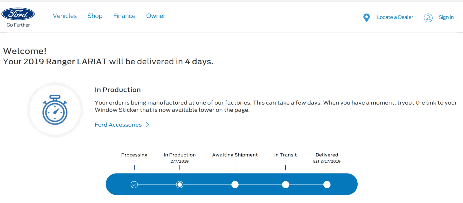Click the map pin dealer icon
This screenshot has height=203, width=463.
tap(366, 18)
